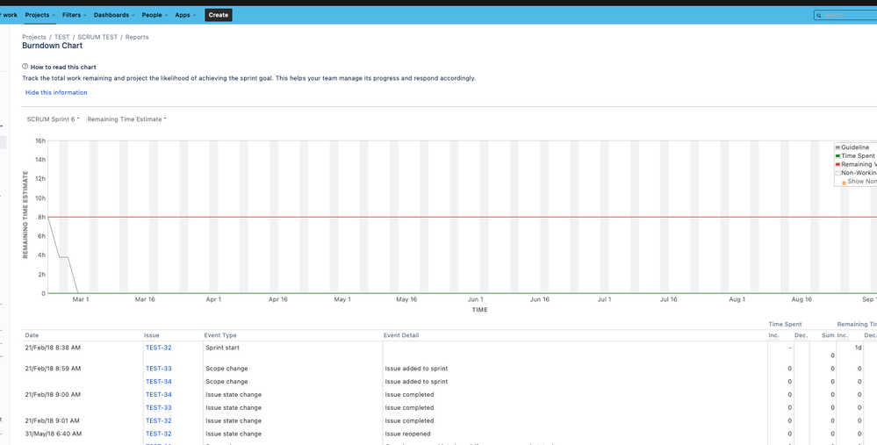Click the Issue reopened event detail cell
The height and width of the screenshot is (445, 877).
point(407,434)
